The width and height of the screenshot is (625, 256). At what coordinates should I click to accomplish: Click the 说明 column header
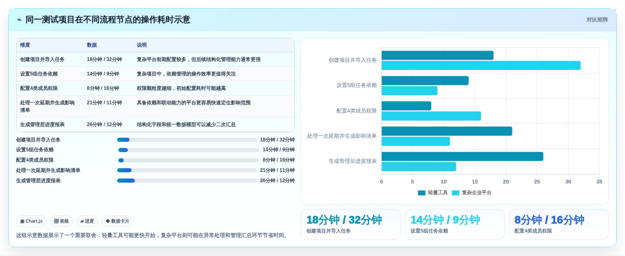click(142, 45)
